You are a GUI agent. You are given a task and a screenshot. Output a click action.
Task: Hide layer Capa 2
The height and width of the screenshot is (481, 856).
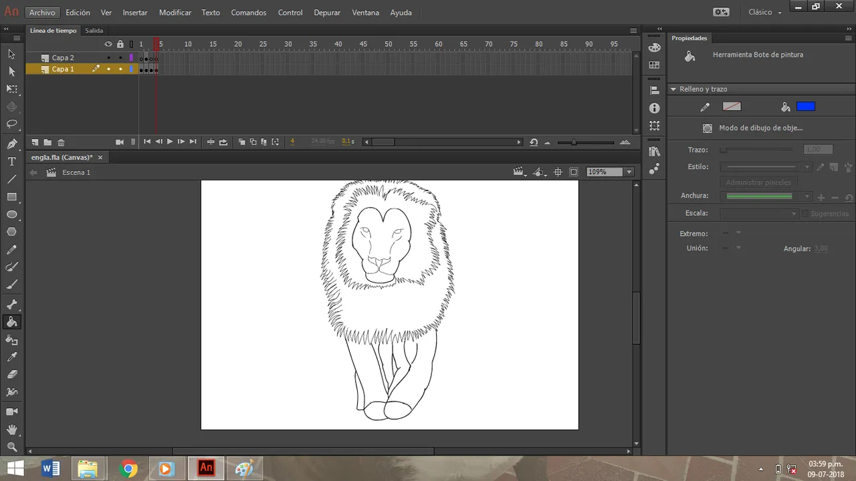(x=108, y=58)
